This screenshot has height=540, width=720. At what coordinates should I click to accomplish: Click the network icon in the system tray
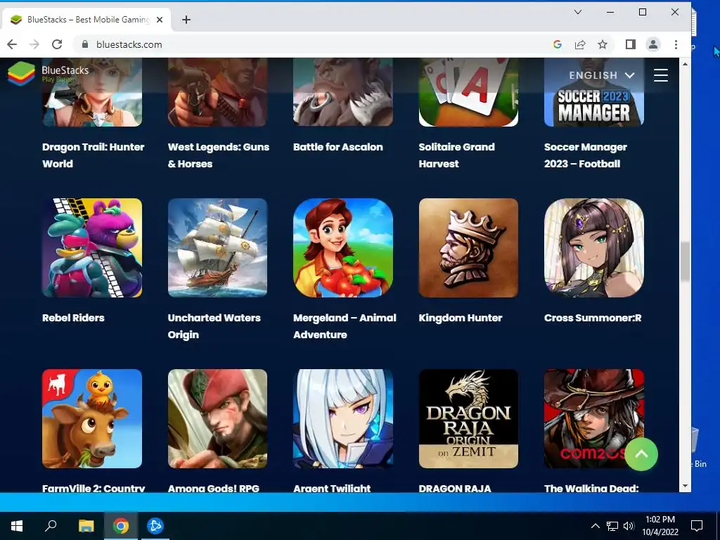612,526
